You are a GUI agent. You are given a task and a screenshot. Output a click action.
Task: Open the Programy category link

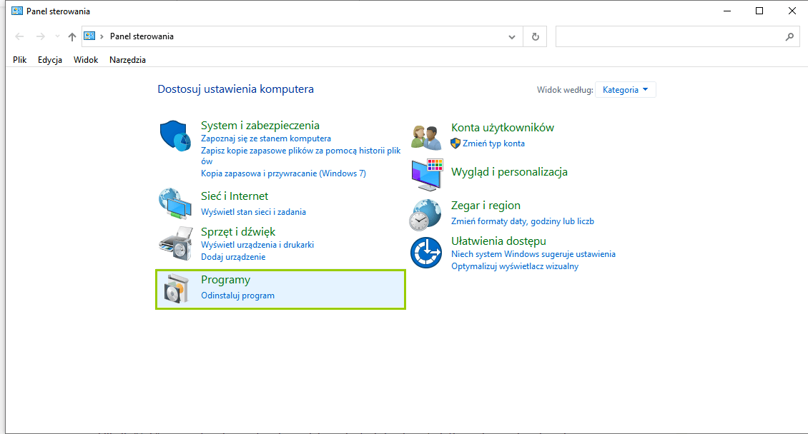[226, 280]
